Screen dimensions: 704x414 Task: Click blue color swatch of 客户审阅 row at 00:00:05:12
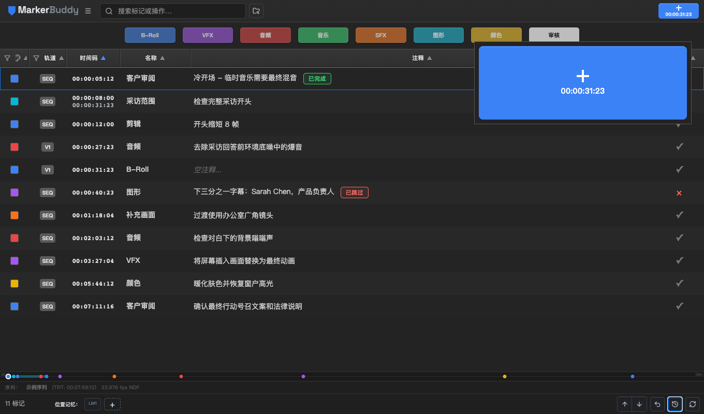(14, 79)
